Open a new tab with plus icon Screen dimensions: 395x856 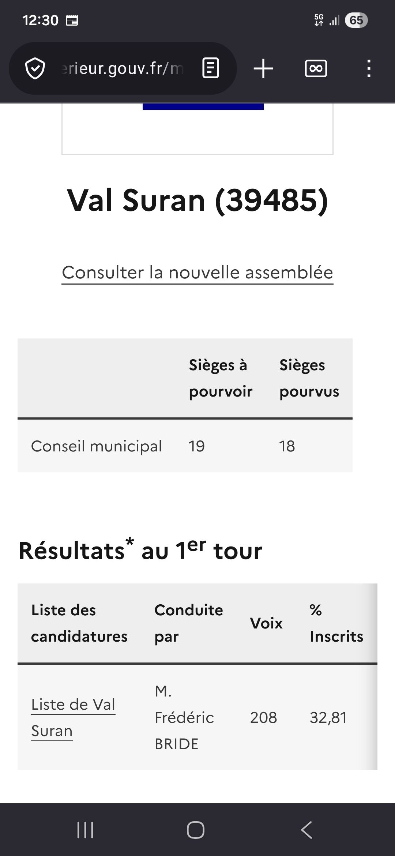263,68
